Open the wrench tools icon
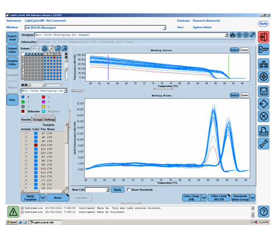 coord(263,144)
